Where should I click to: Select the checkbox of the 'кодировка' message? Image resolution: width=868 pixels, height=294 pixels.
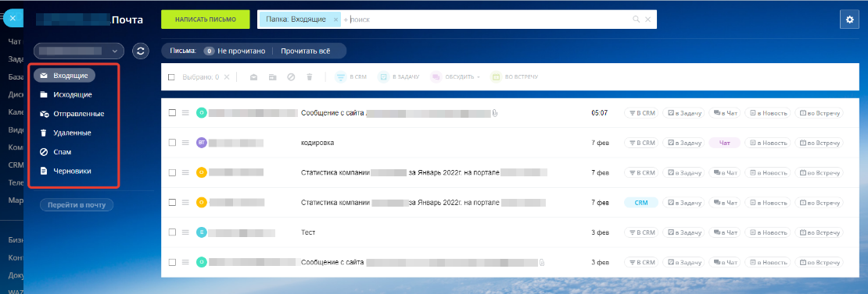click(x=172, y=143)
